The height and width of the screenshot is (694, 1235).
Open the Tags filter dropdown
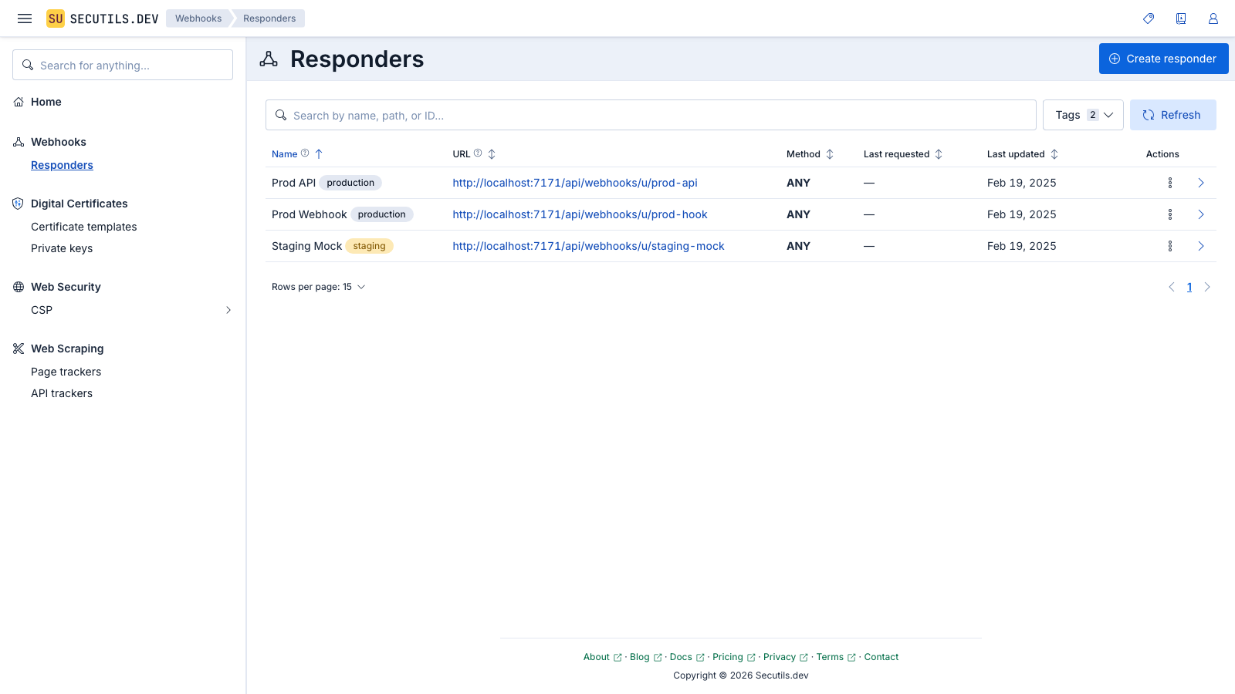click(1083, 115)
